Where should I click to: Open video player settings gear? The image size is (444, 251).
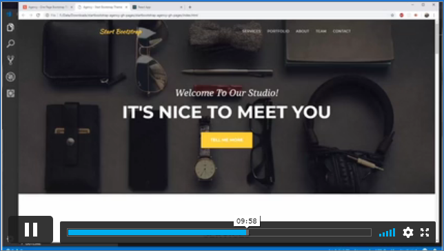click(408, 232)
